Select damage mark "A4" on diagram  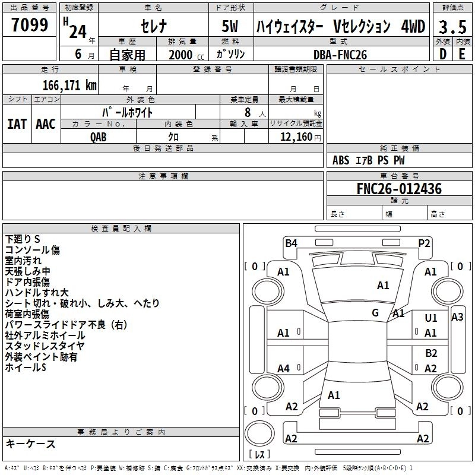(x=284, y=369)
